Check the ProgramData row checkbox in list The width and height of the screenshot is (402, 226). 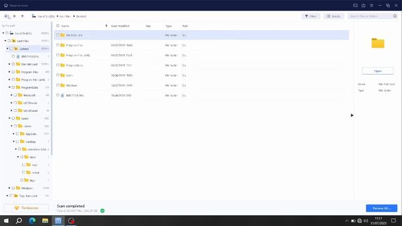58,65
